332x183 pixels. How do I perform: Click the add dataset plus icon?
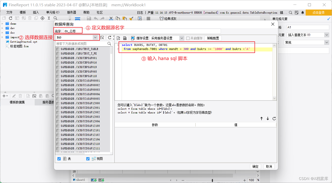point(4,96)
